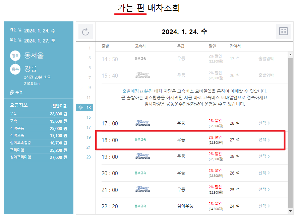Image resolution: width=298 pixels, height=218 pixels.
Task: Jump to hour 15 in time list
Action: 88,117
